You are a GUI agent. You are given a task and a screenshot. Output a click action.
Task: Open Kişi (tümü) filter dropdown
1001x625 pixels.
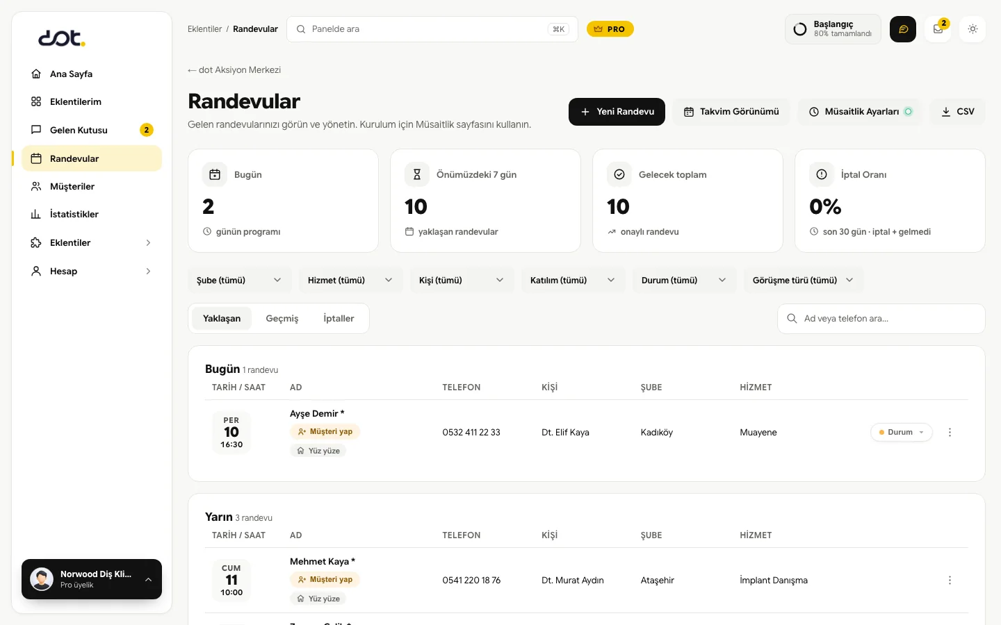(462, 280)
